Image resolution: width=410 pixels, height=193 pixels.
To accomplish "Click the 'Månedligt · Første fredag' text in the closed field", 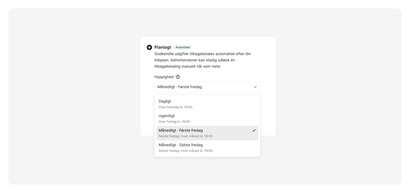I will (x=180, y=87).
